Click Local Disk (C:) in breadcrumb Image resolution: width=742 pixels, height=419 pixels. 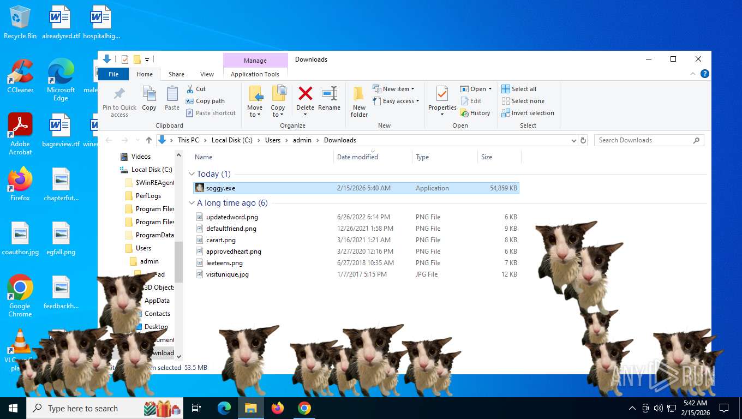pyautogui.click(x=232, y=140)
